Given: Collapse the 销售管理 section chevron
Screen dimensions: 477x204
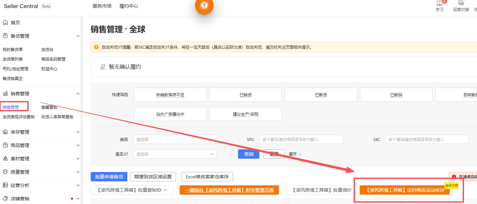Looking at the screenshot, I should [x=78, y=94].
